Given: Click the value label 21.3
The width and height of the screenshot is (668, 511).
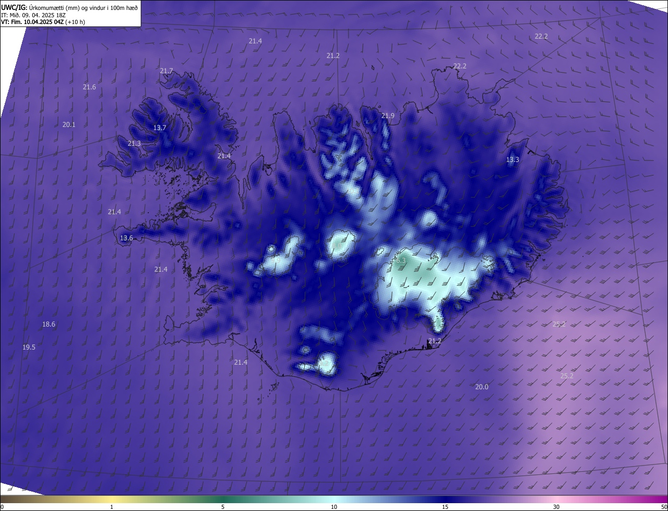Looking at the screenshot, I should (x=134, y=143).
